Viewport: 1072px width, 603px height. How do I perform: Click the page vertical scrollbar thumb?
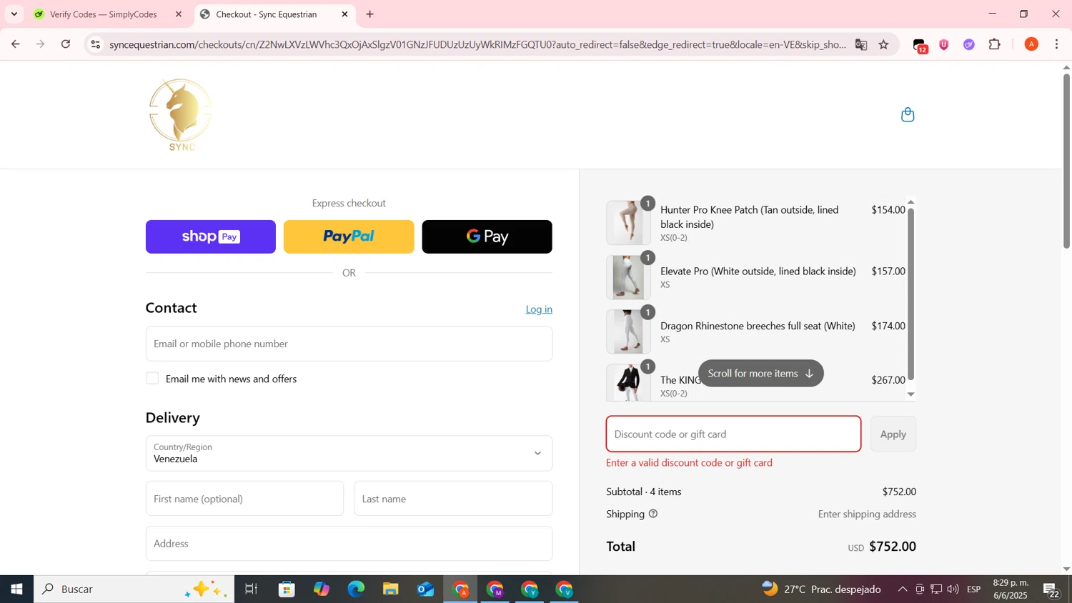point(1066,161)
